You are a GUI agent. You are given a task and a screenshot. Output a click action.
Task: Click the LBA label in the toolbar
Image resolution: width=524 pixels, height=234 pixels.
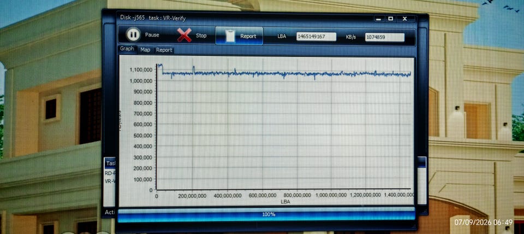pos(282,36)
